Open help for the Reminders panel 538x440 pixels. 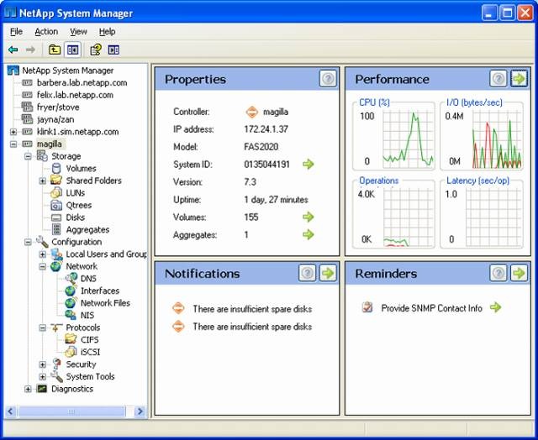(498, 273)
